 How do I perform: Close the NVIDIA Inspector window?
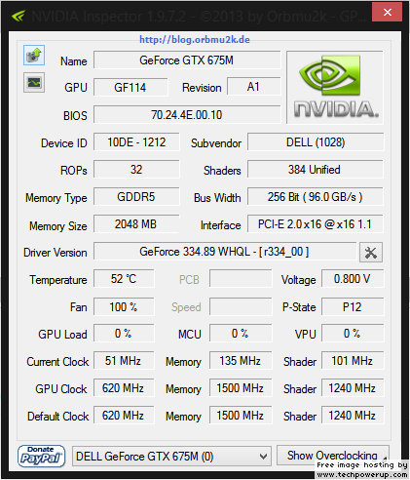[387, 13]
